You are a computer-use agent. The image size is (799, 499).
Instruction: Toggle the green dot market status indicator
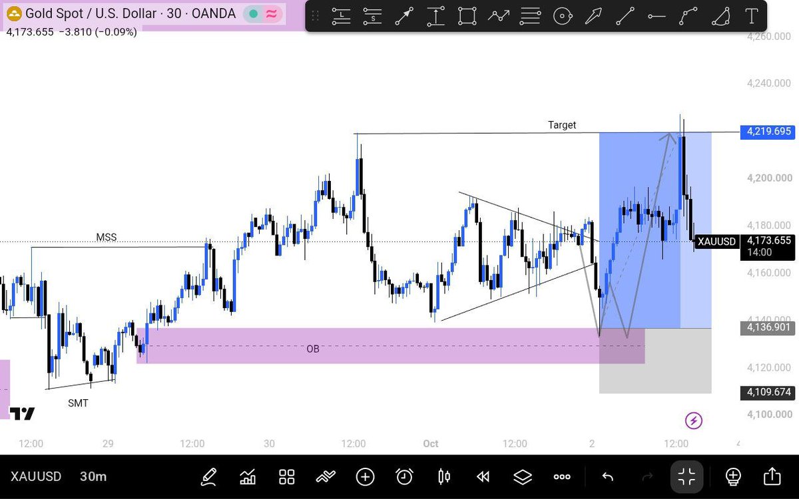(253, 13)
